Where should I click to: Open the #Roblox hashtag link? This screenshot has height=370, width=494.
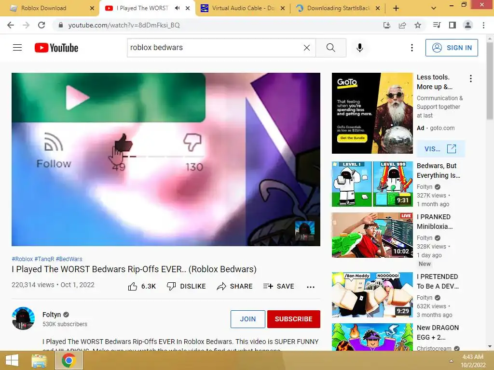(22, 259)
